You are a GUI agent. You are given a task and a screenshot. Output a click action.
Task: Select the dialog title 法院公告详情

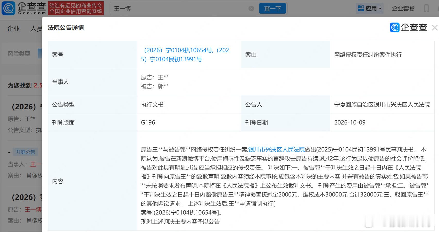[66, 28]
